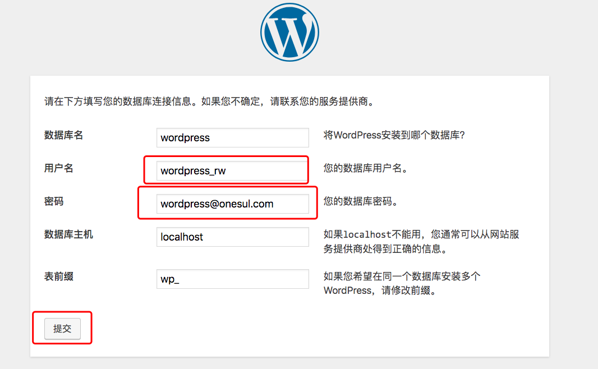Click the database name field containing wordpress

[x=233, y=137]
